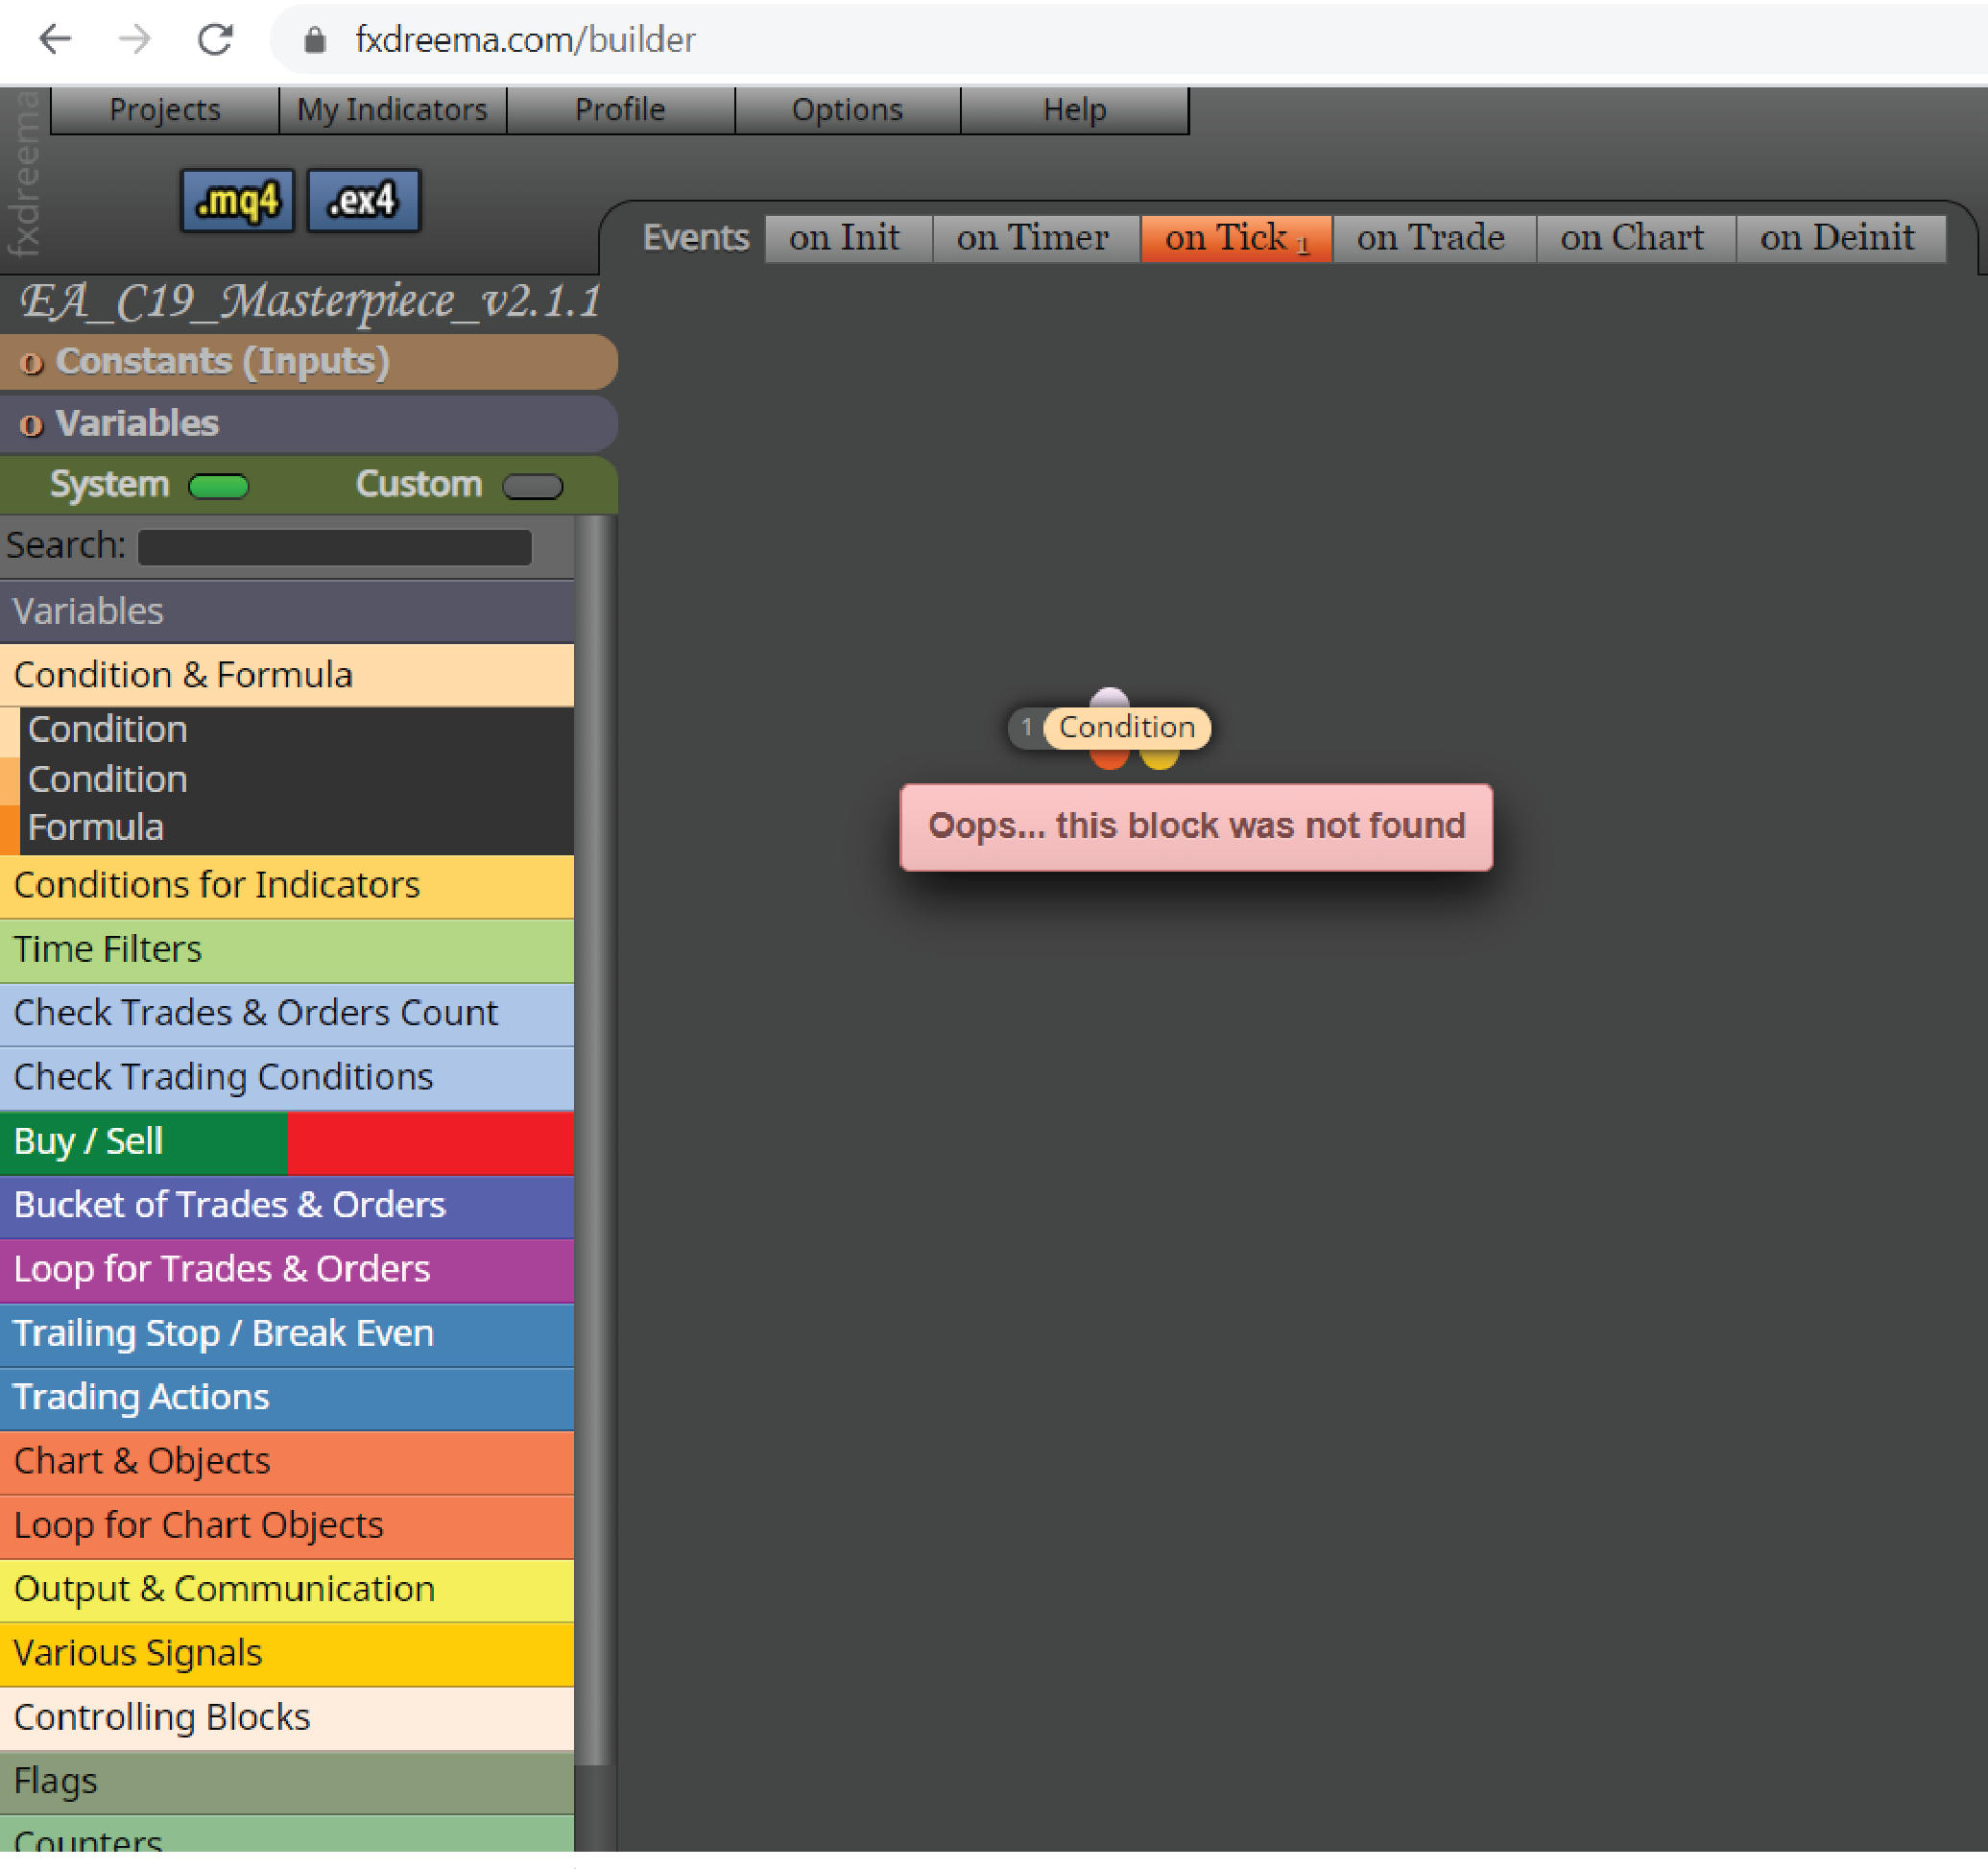Viewport: 1988px width, 1869px height.
Task: Switch to on Init event tab
Action: [848, 238]
